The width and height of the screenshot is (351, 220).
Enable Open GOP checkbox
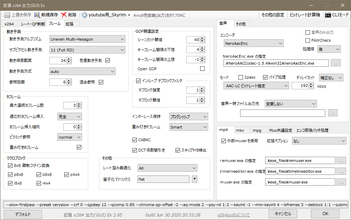pyautogui.click(x=202, y=69)
